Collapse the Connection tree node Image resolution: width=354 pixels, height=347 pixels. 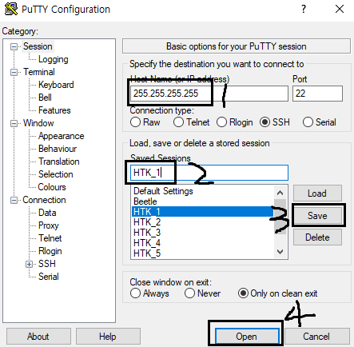click(14, 201)
